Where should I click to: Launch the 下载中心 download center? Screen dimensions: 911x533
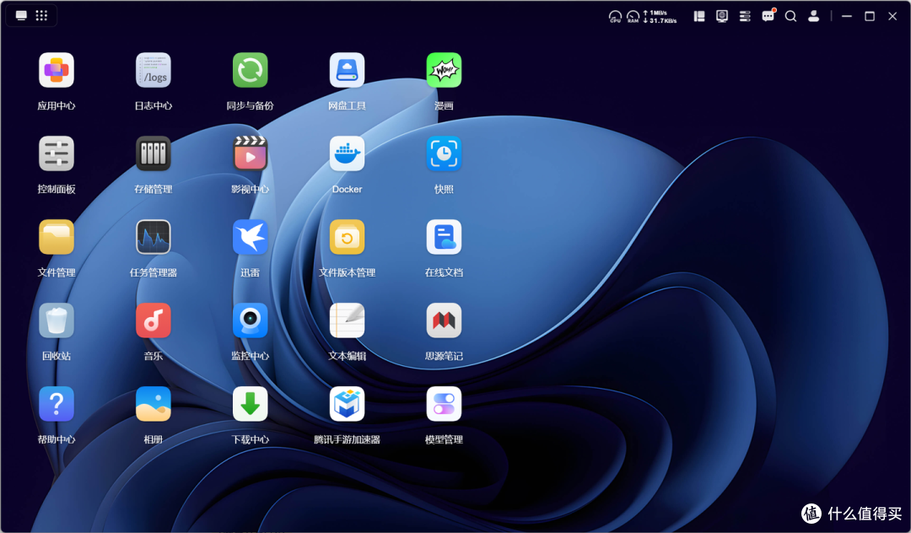coord(251,404)
